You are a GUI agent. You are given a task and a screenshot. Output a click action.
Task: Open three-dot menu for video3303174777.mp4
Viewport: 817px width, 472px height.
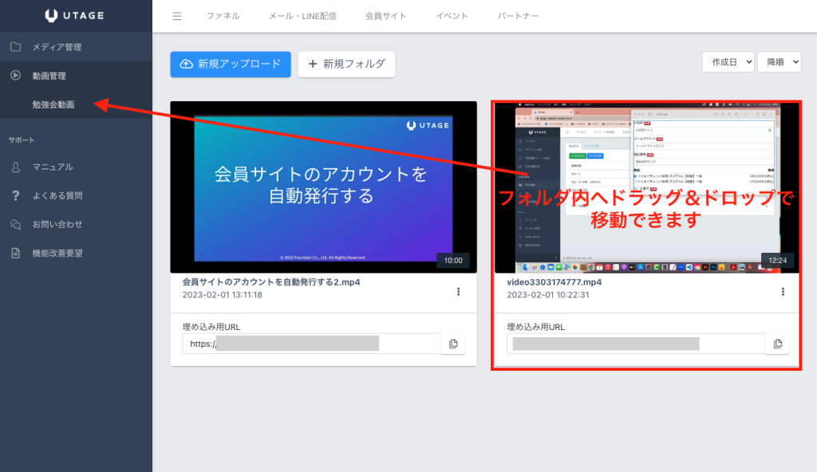click(x=783, y=292)
